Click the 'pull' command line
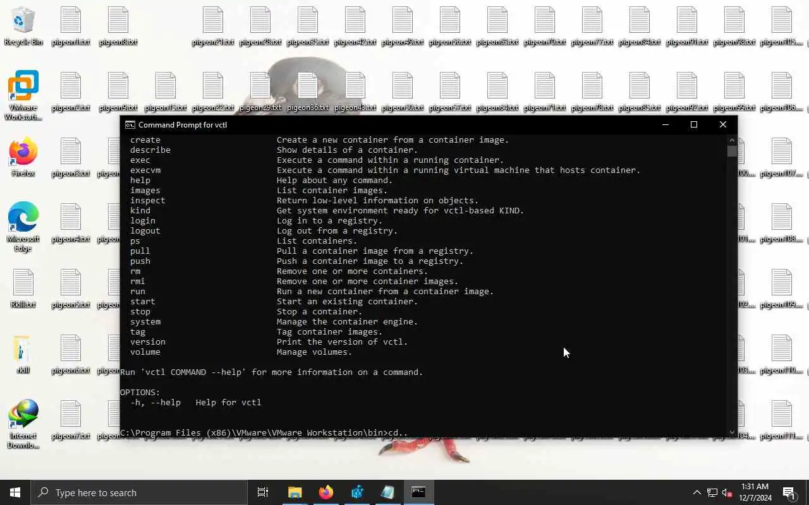This screenshot has height=505, width=809. coord(301,251)
